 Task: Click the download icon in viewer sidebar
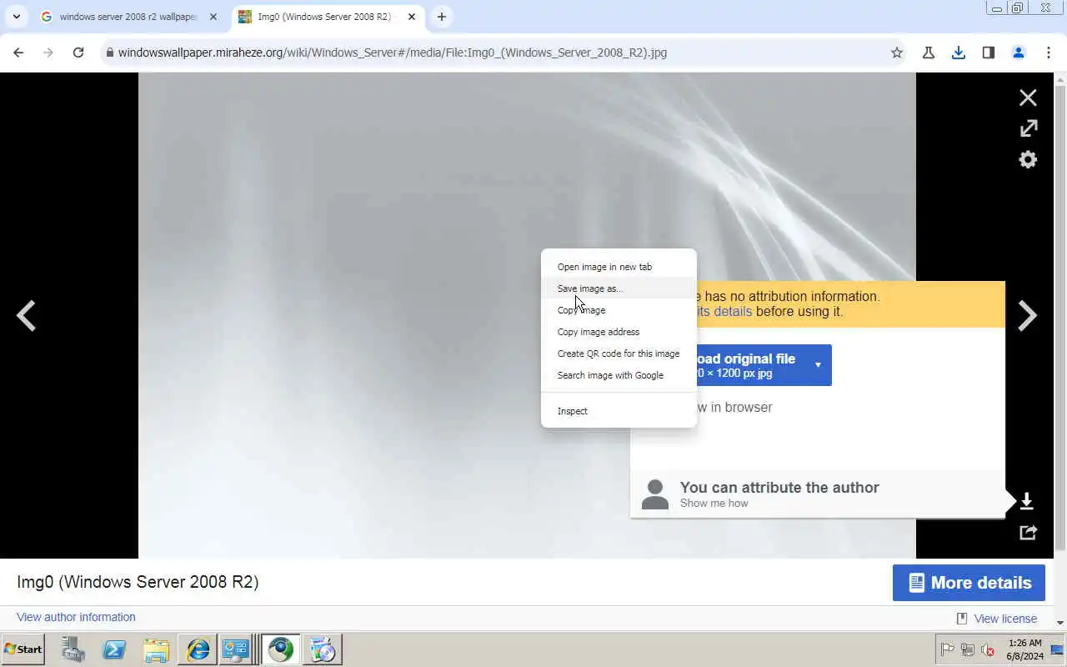(x=1027, y=501)
